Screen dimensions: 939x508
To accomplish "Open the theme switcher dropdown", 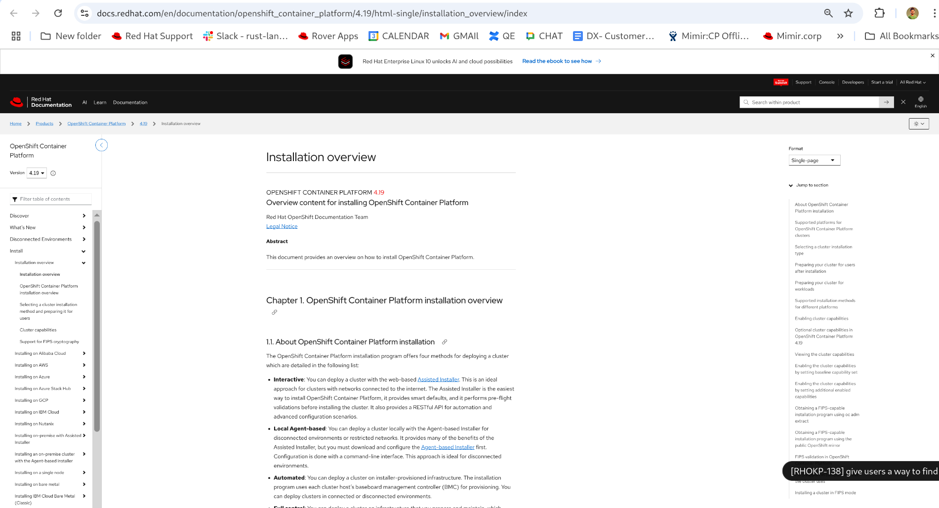I will click(919, 124).
